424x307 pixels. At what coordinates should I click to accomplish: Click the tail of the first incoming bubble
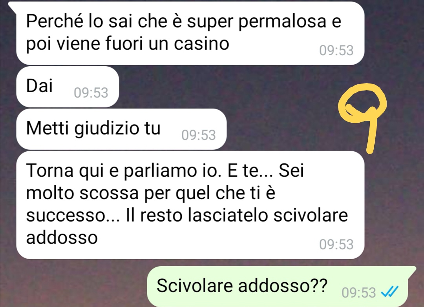[x=13, y=5]
